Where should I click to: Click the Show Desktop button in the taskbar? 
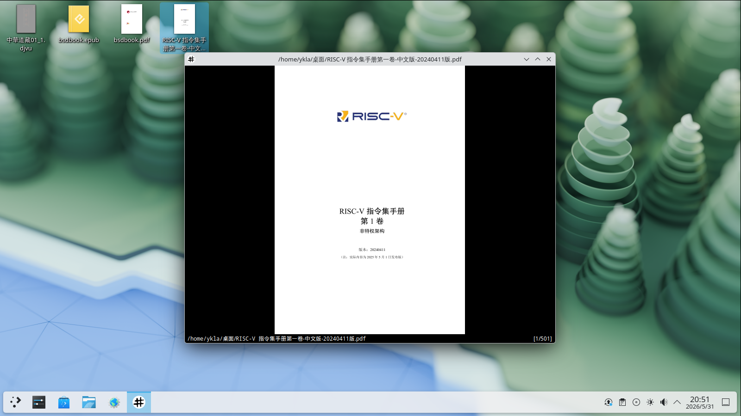click(726, 402)
